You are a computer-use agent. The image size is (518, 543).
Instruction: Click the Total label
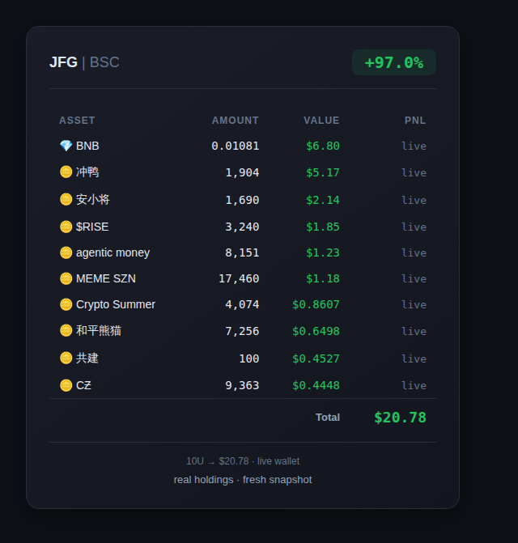(328, 418)
